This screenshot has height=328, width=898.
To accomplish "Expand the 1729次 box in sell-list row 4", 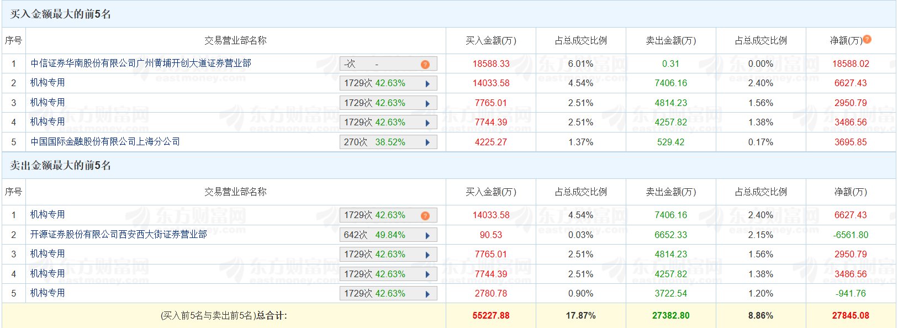I will pos(388,274).
